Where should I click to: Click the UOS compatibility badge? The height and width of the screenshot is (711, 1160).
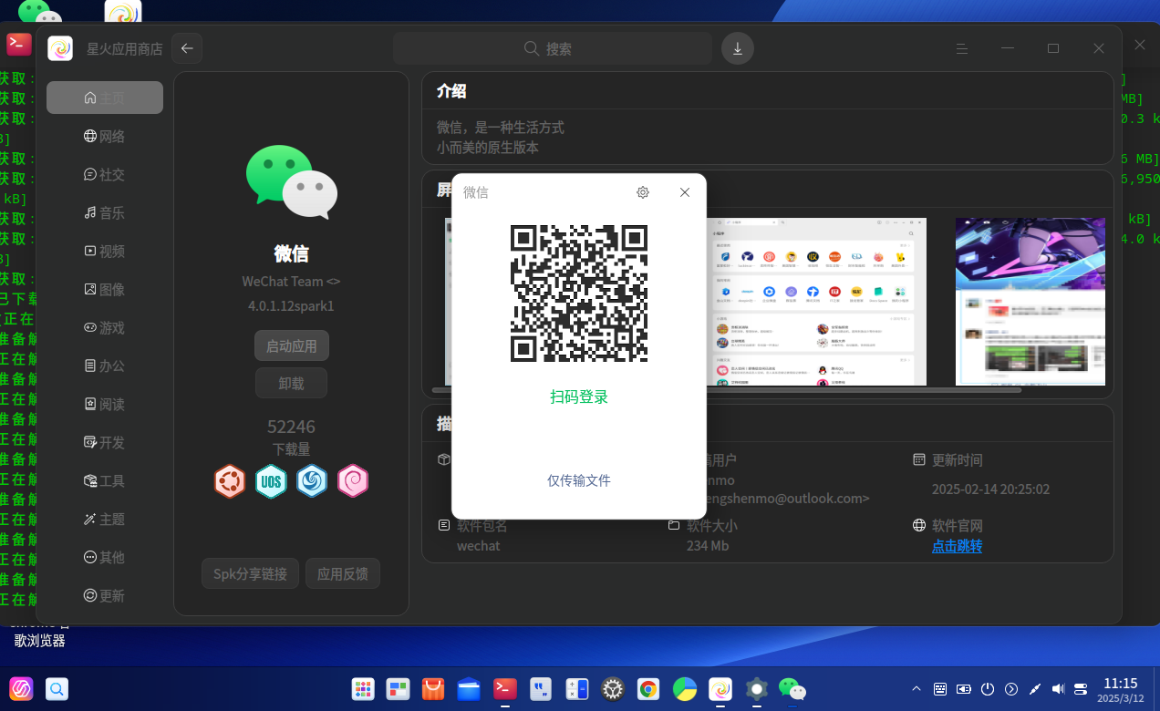(271, 480)
